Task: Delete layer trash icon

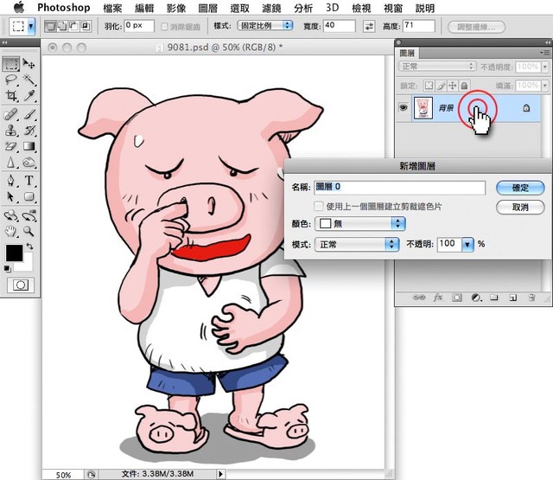Action: [531, 298]
